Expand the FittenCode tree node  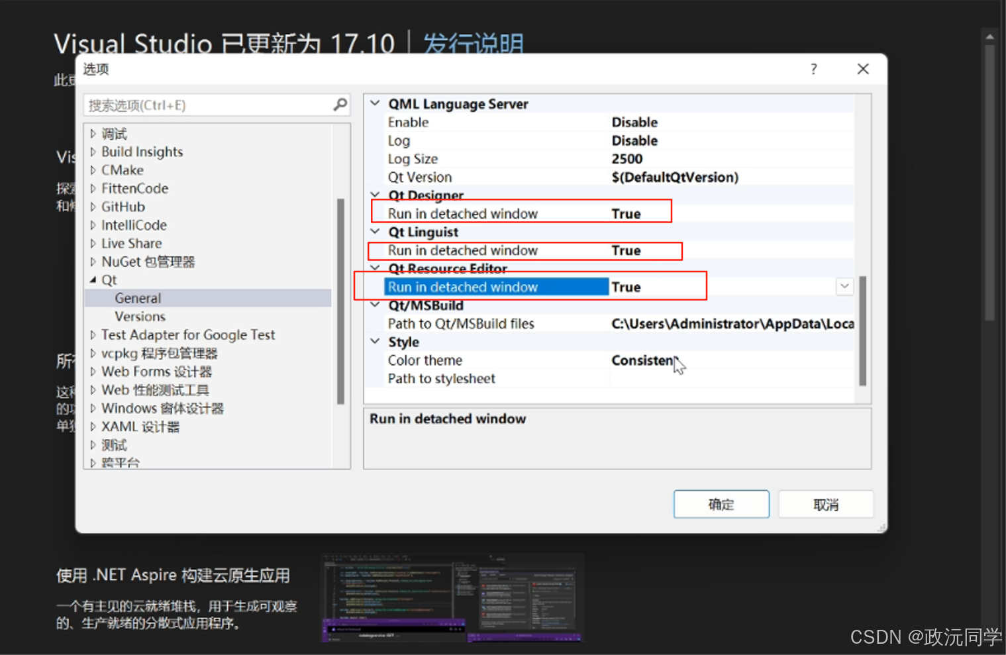click(x=93, y=189)
